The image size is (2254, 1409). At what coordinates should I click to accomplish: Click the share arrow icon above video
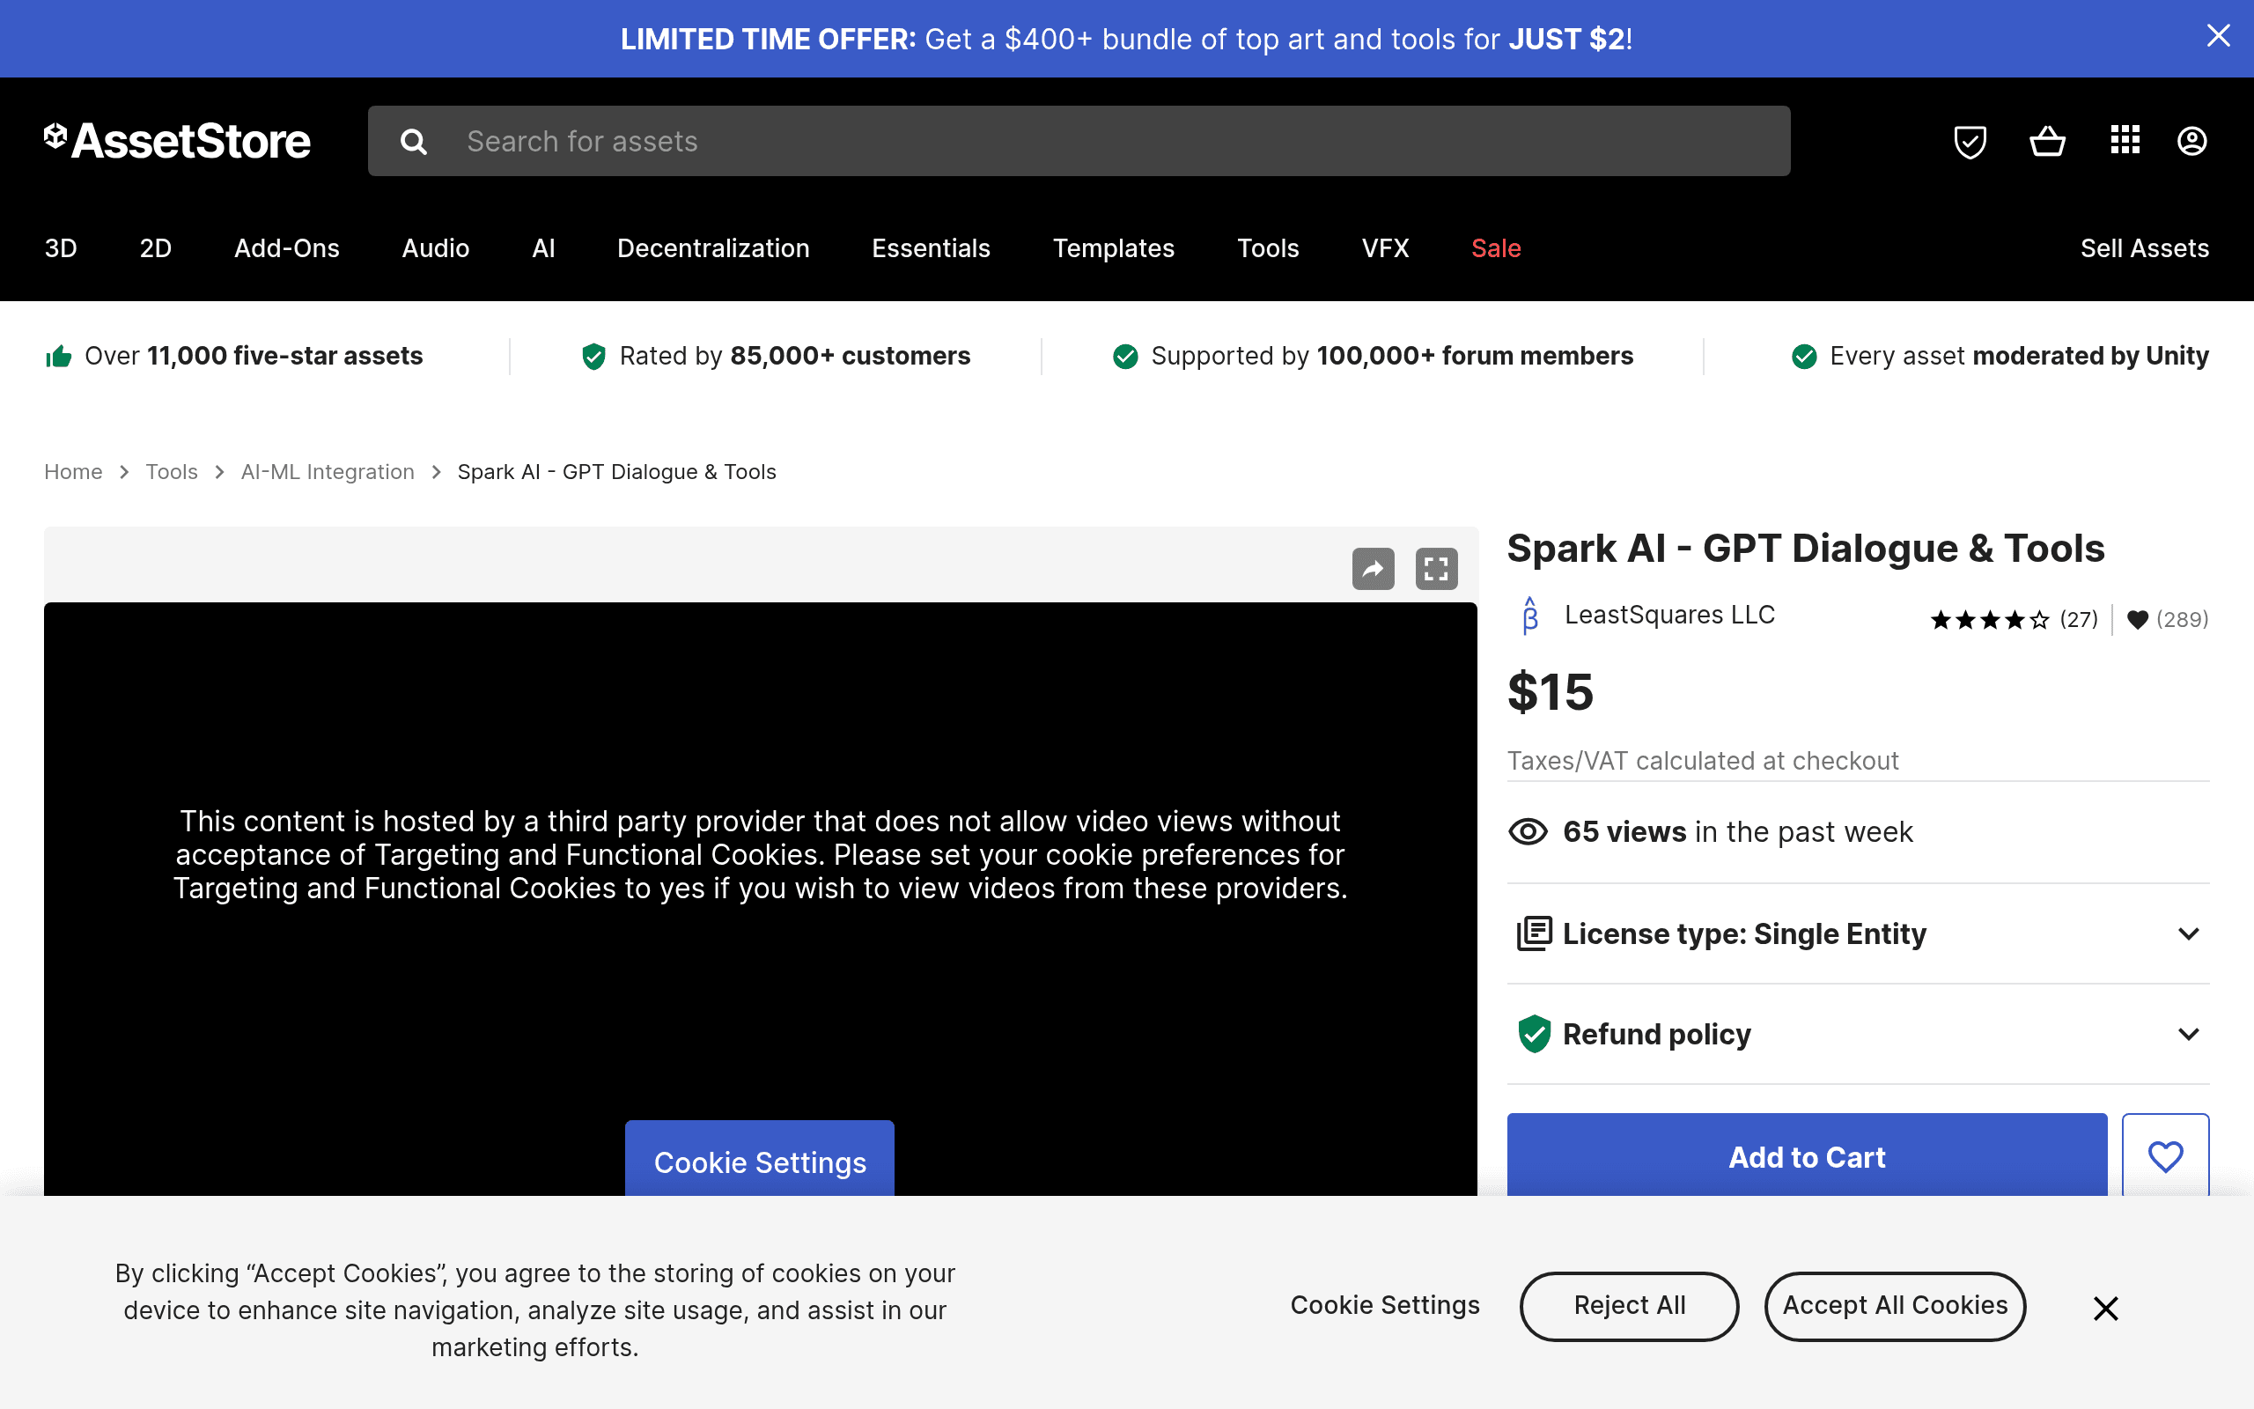click(1373, 569)
